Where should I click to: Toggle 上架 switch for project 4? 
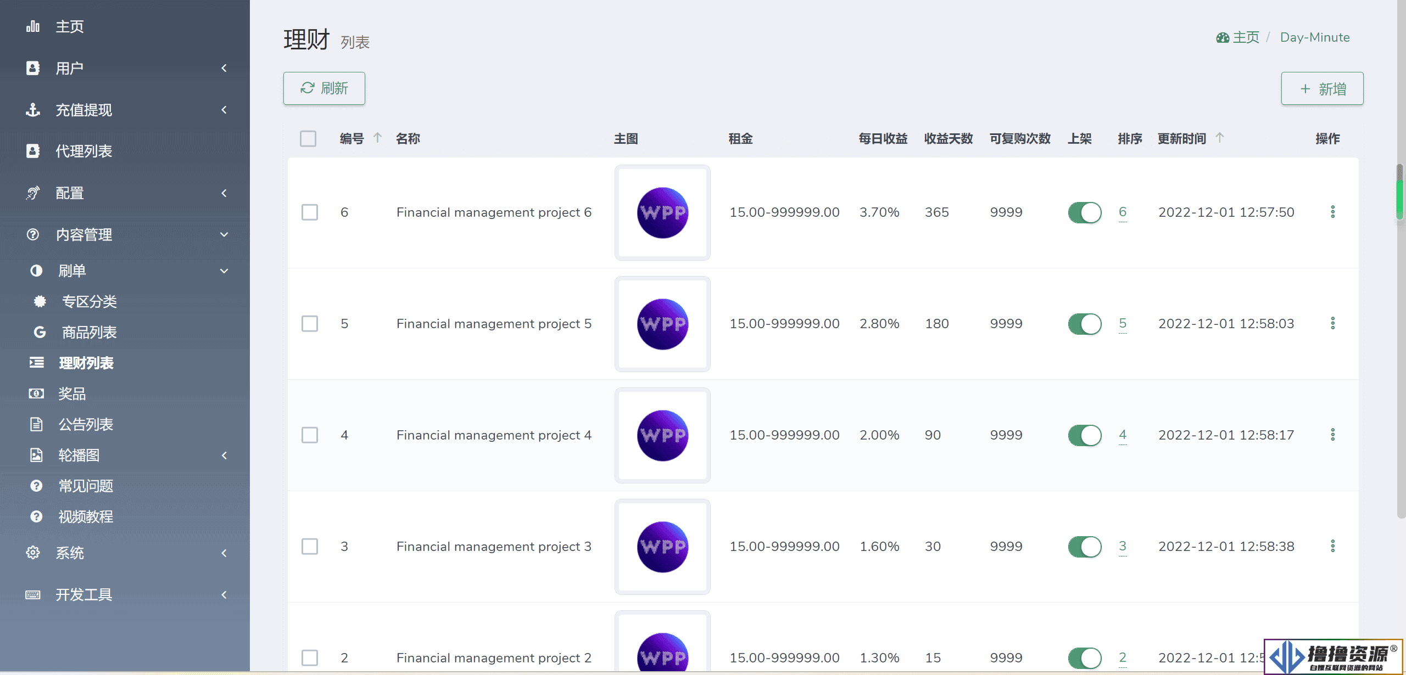[1085, 435]
